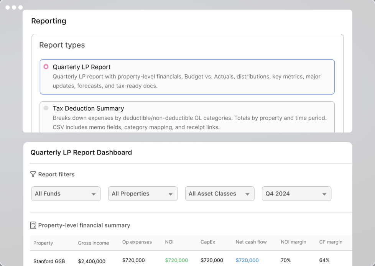375x266 pixels.
Task: Click the Tax Deduction Summary card title
Action: 88,108
